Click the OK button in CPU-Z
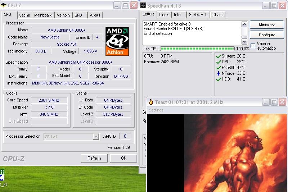 click(123, 158)
